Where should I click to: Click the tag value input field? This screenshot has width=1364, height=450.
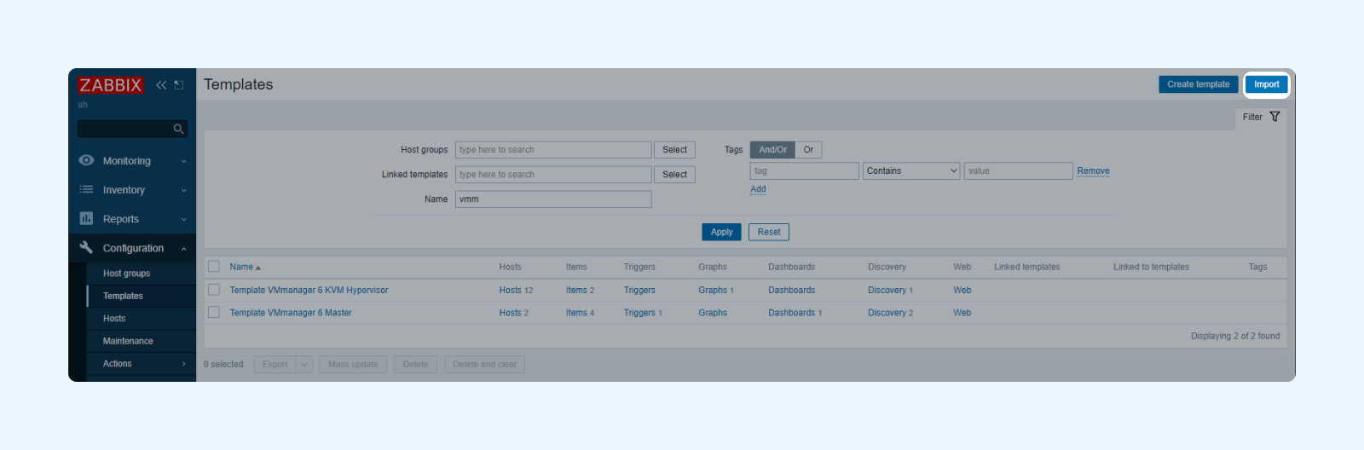(x=1018, y=170)
